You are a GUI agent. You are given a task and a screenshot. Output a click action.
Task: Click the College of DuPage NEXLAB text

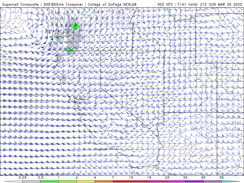pos(112,4)
